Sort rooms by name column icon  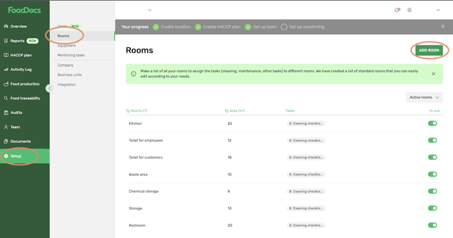pyautogui.click(x=128, y=110)
